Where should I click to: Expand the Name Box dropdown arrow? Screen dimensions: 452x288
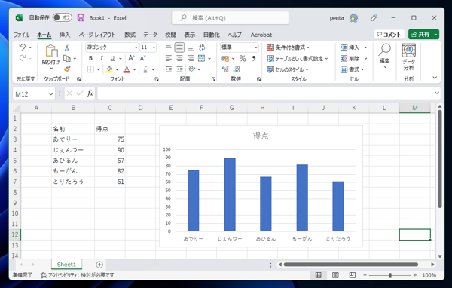coord(50,93)
